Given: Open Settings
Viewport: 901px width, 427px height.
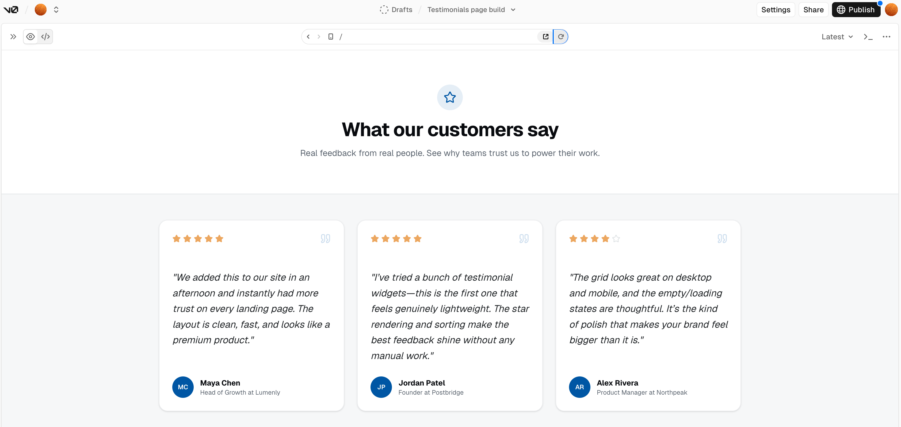Looking at the screenshot, I should coord(776,10).
